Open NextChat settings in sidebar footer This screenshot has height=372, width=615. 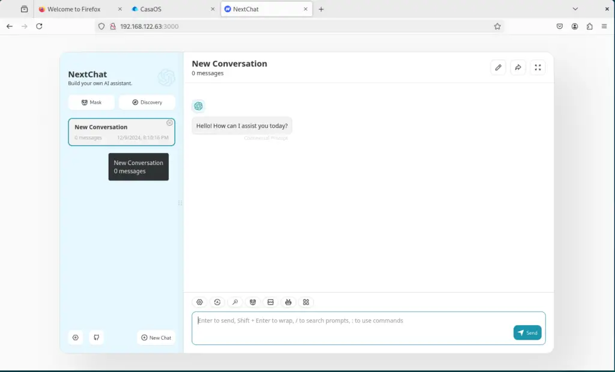(76, 338)
